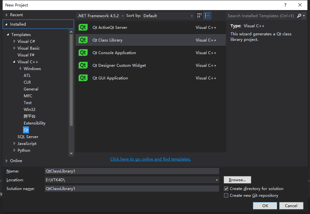
Task: Click the Qt Designer Custom Widget icon
Action: (x=83, y=65)
